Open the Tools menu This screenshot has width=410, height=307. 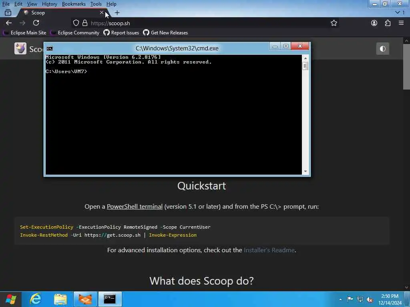[x=96, y=4]
